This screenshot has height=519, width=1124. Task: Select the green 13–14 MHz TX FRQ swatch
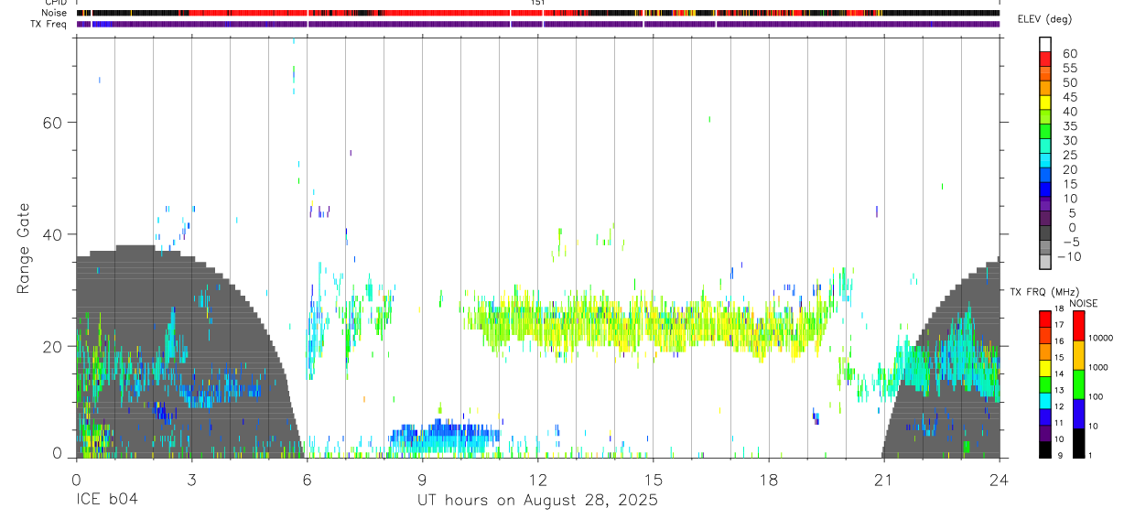click(1045, 383)
